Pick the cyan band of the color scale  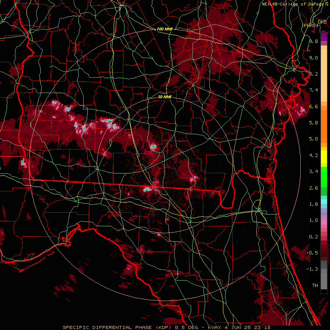pos(324,202)
